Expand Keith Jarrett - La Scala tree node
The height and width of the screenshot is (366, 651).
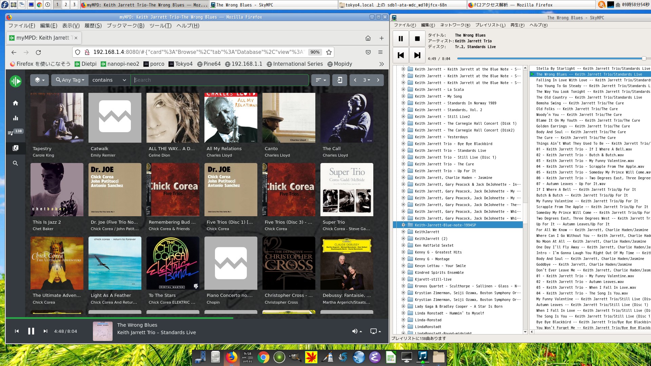pos(403,89)
